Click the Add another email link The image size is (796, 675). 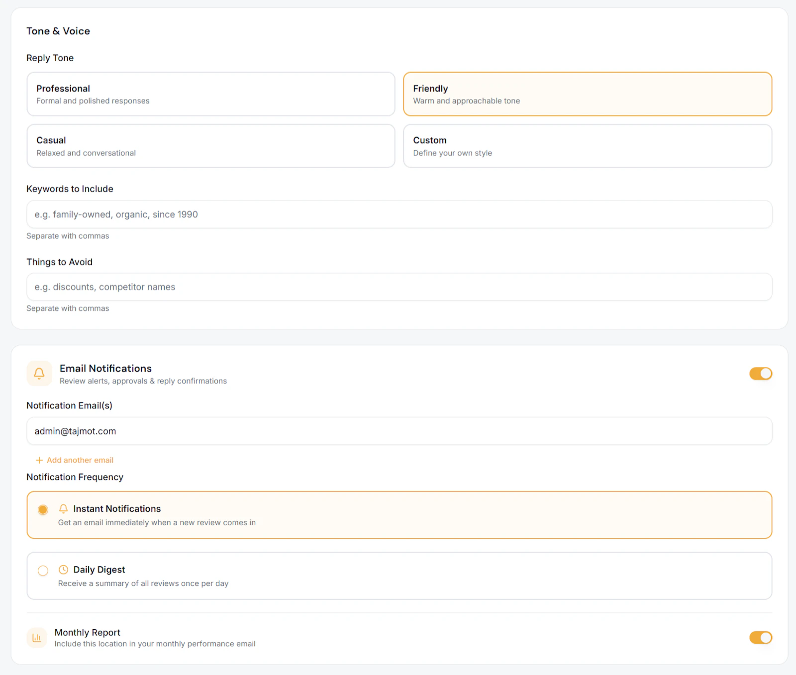(x=80, y=460)
